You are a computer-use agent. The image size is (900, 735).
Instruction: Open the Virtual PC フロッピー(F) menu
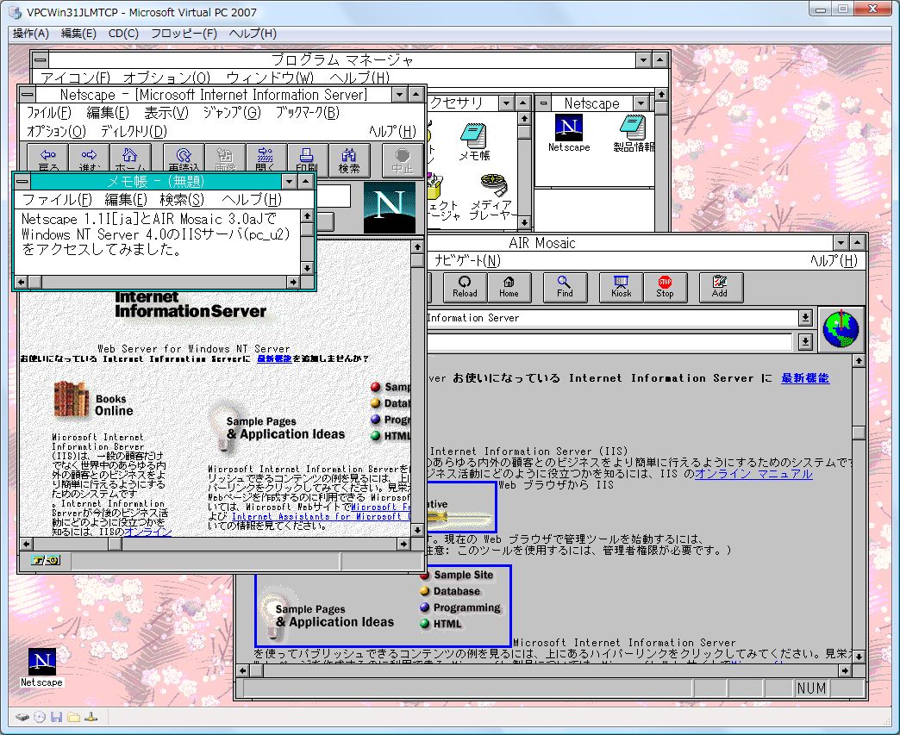click(x=184, y=34)
